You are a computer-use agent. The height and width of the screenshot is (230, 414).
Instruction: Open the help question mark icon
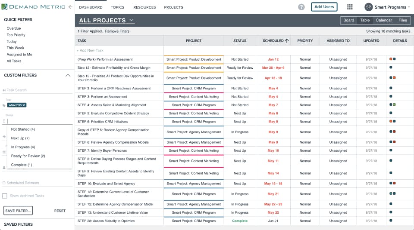coord(301,7)
